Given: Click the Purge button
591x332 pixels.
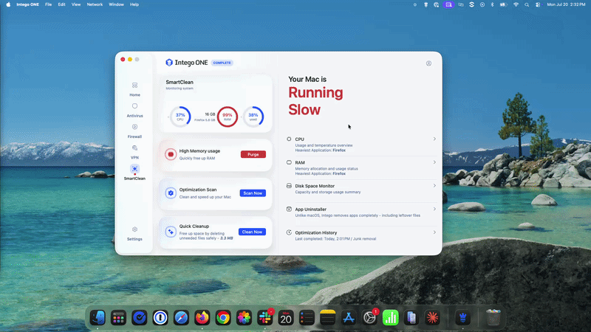Looking at the screenshot, I should [x=253, y=154].
